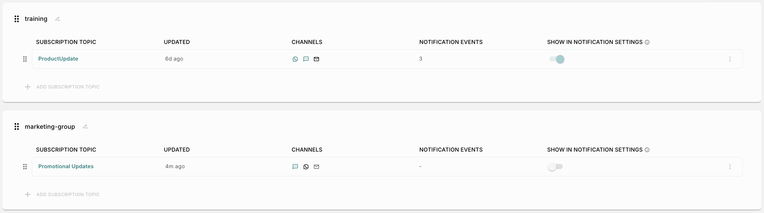Edit the marketing-group name pencil icon

[85, 127]
